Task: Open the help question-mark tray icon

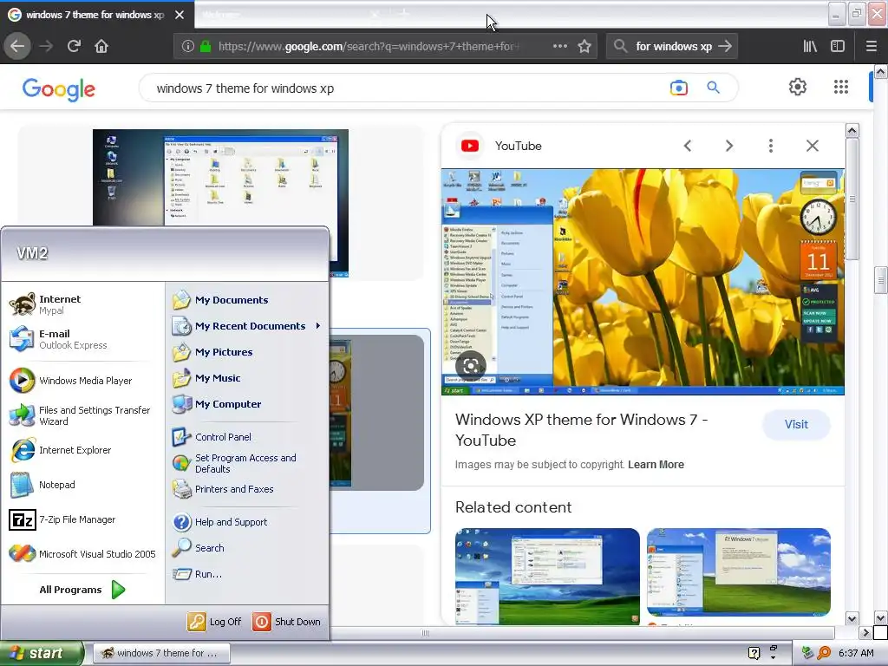Action: pos(754,653)
